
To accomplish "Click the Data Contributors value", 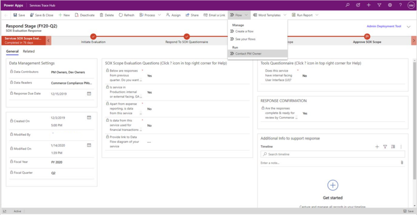I will coord(68,72).
